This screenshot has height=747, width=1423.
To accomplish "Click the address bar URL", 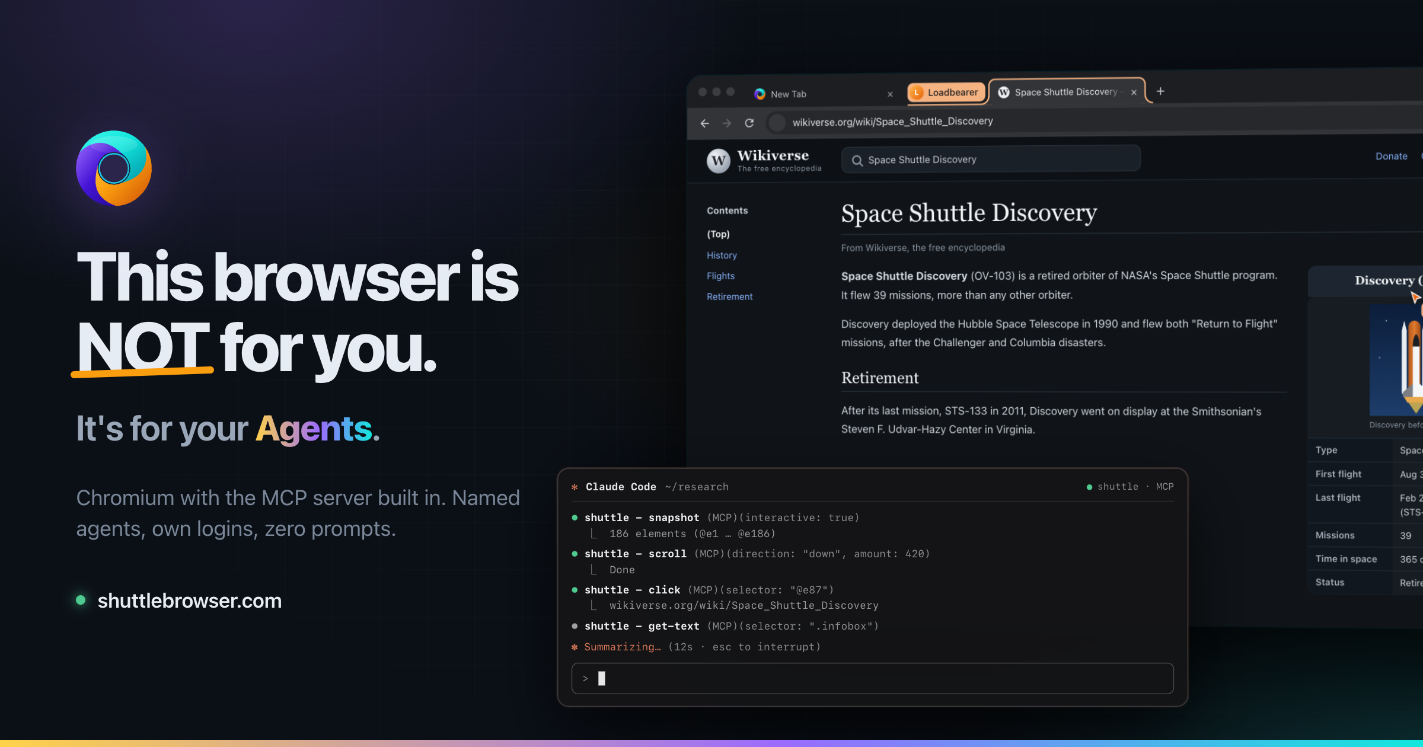I will (x=892, y=122).
